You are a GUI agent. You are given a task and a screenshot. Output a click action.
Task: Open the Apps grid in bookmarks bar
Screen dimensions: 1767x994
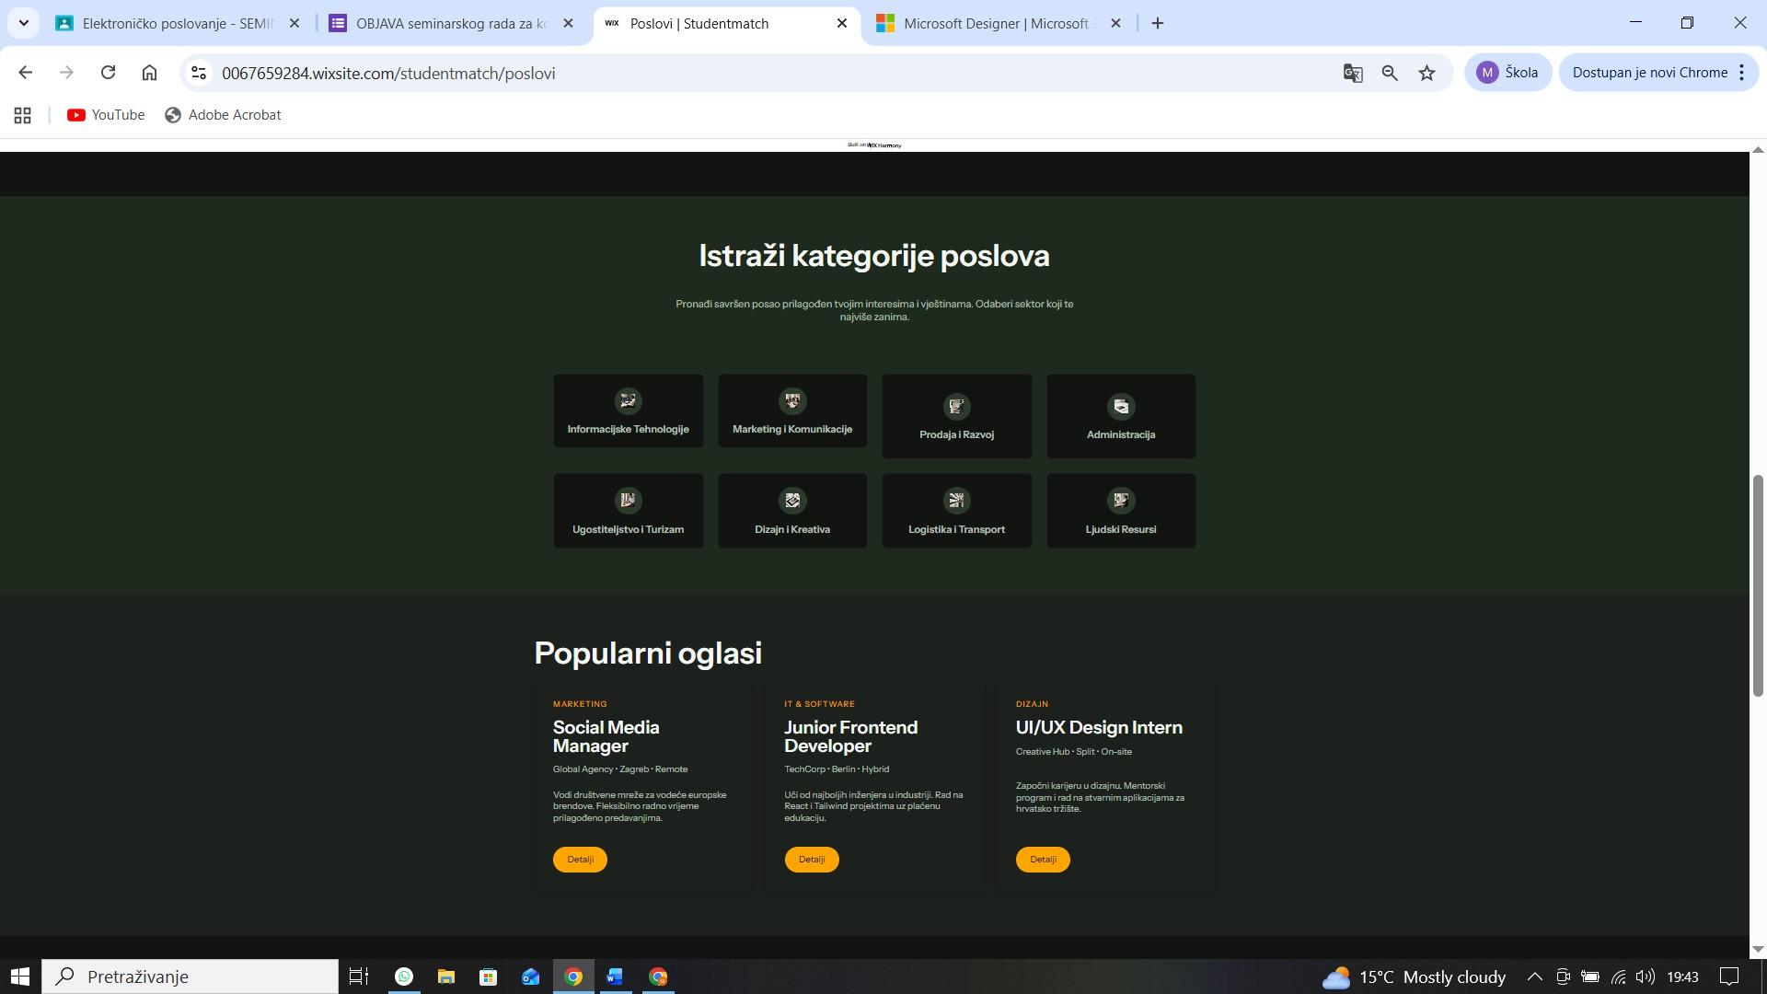23,115
